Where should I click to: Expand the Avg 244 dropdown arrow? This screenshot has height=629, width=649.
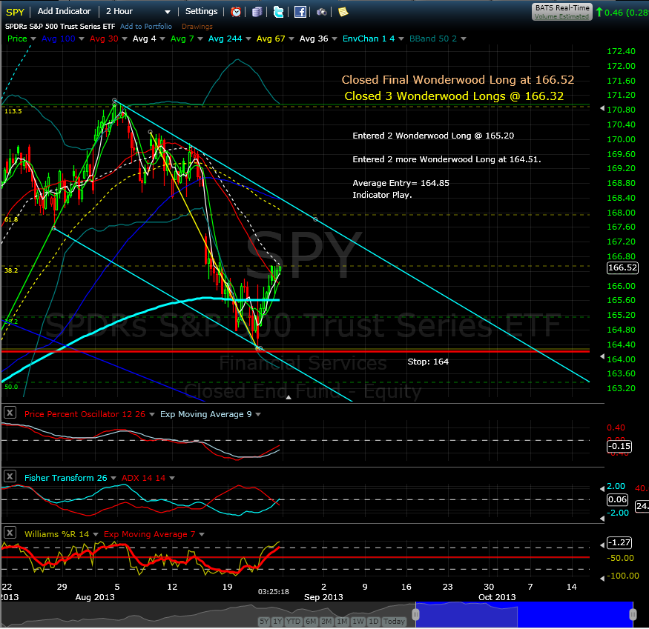[248, 39]
